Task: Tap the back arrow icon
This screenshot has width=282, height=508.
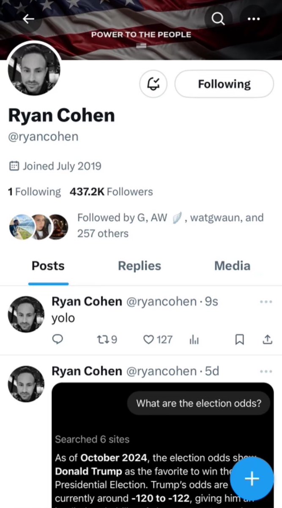Action: pyautogui.click(x=28, y=19)
